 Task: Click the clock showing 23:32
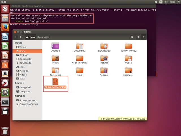[x=172, y=2]
